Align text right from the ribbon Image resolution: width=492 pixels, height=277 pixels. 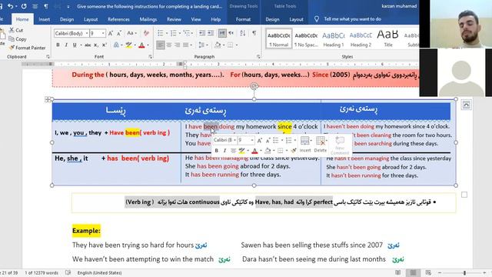point(178,45)
